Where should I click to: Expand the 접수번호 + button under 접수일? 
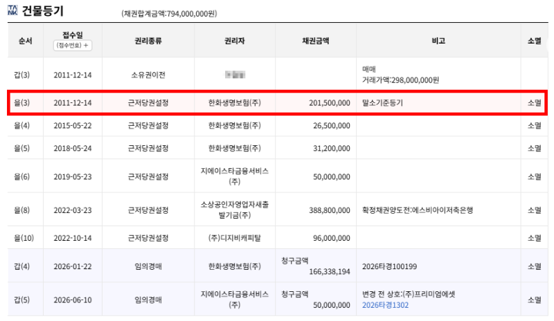73,45
